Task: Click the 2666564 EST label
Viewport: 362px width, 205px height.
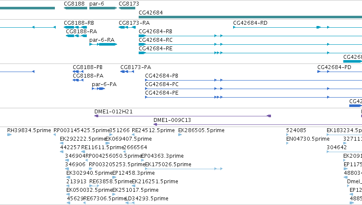Action: 135,147
